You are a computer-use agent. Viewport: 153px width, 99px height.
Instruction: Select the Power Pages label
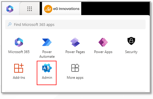75,52
